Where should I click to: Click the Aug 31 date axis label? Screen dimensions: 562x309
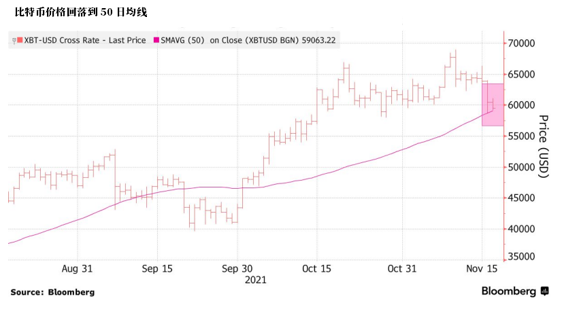click(x=77, y=268)
